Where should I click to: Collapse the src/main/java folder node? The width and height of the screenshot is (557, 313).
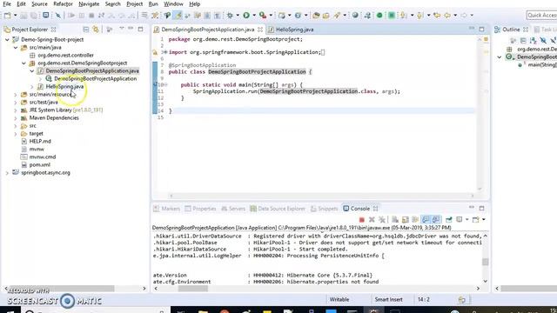click(16, 48)
